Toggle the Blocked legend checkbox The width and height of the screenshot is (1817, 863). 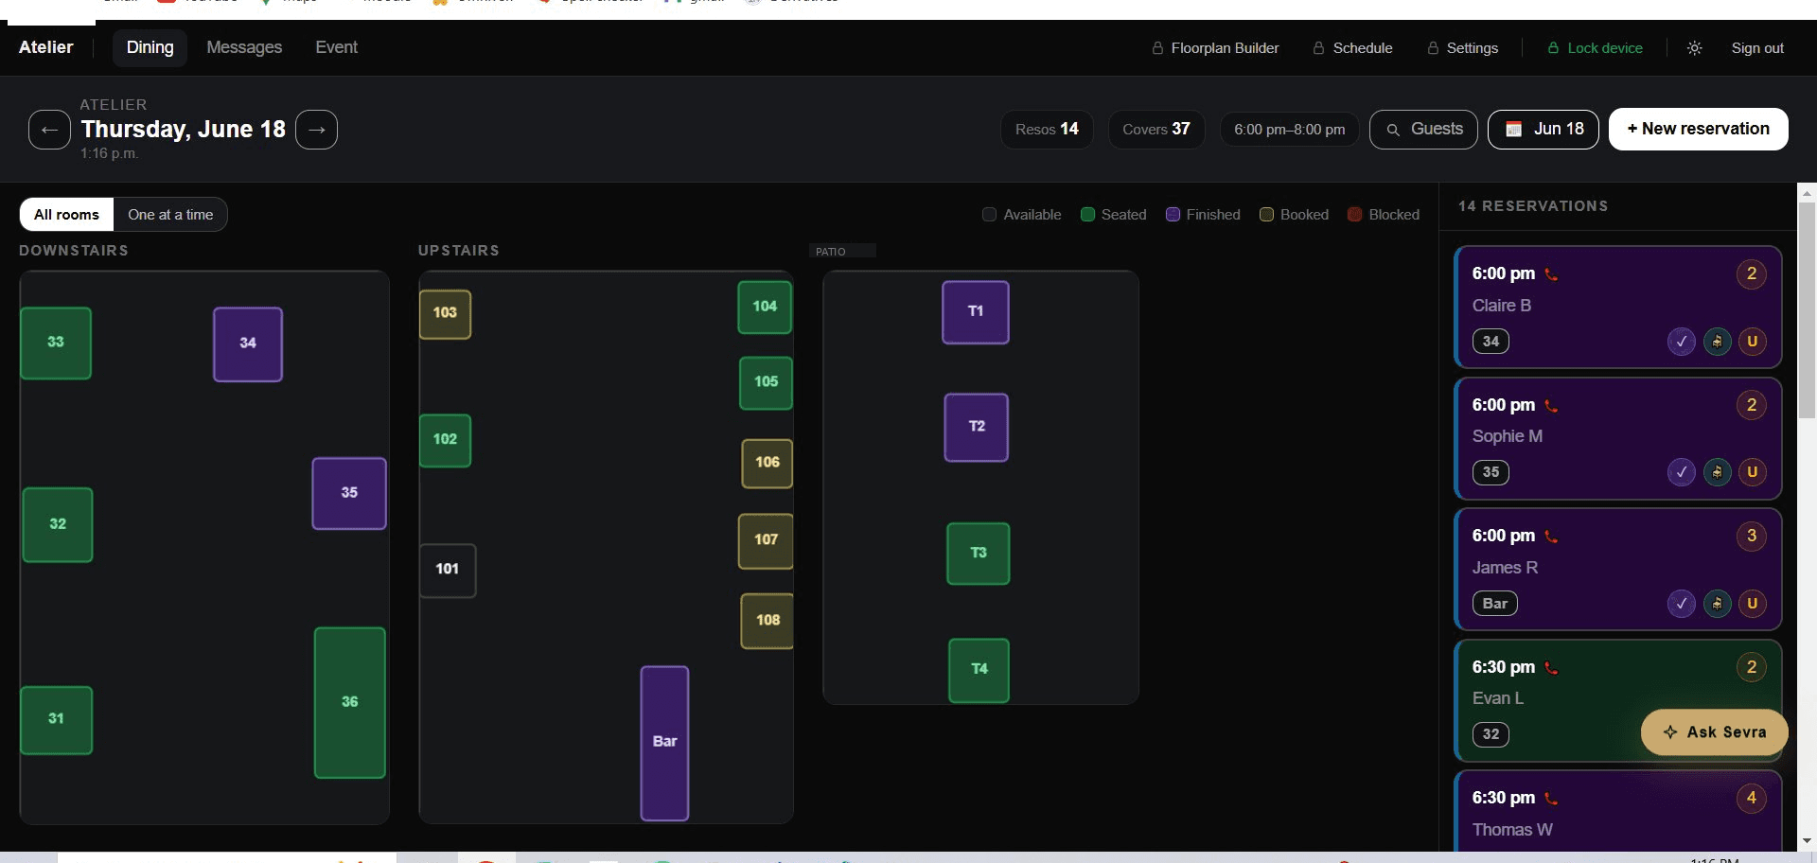(1354, 214)
